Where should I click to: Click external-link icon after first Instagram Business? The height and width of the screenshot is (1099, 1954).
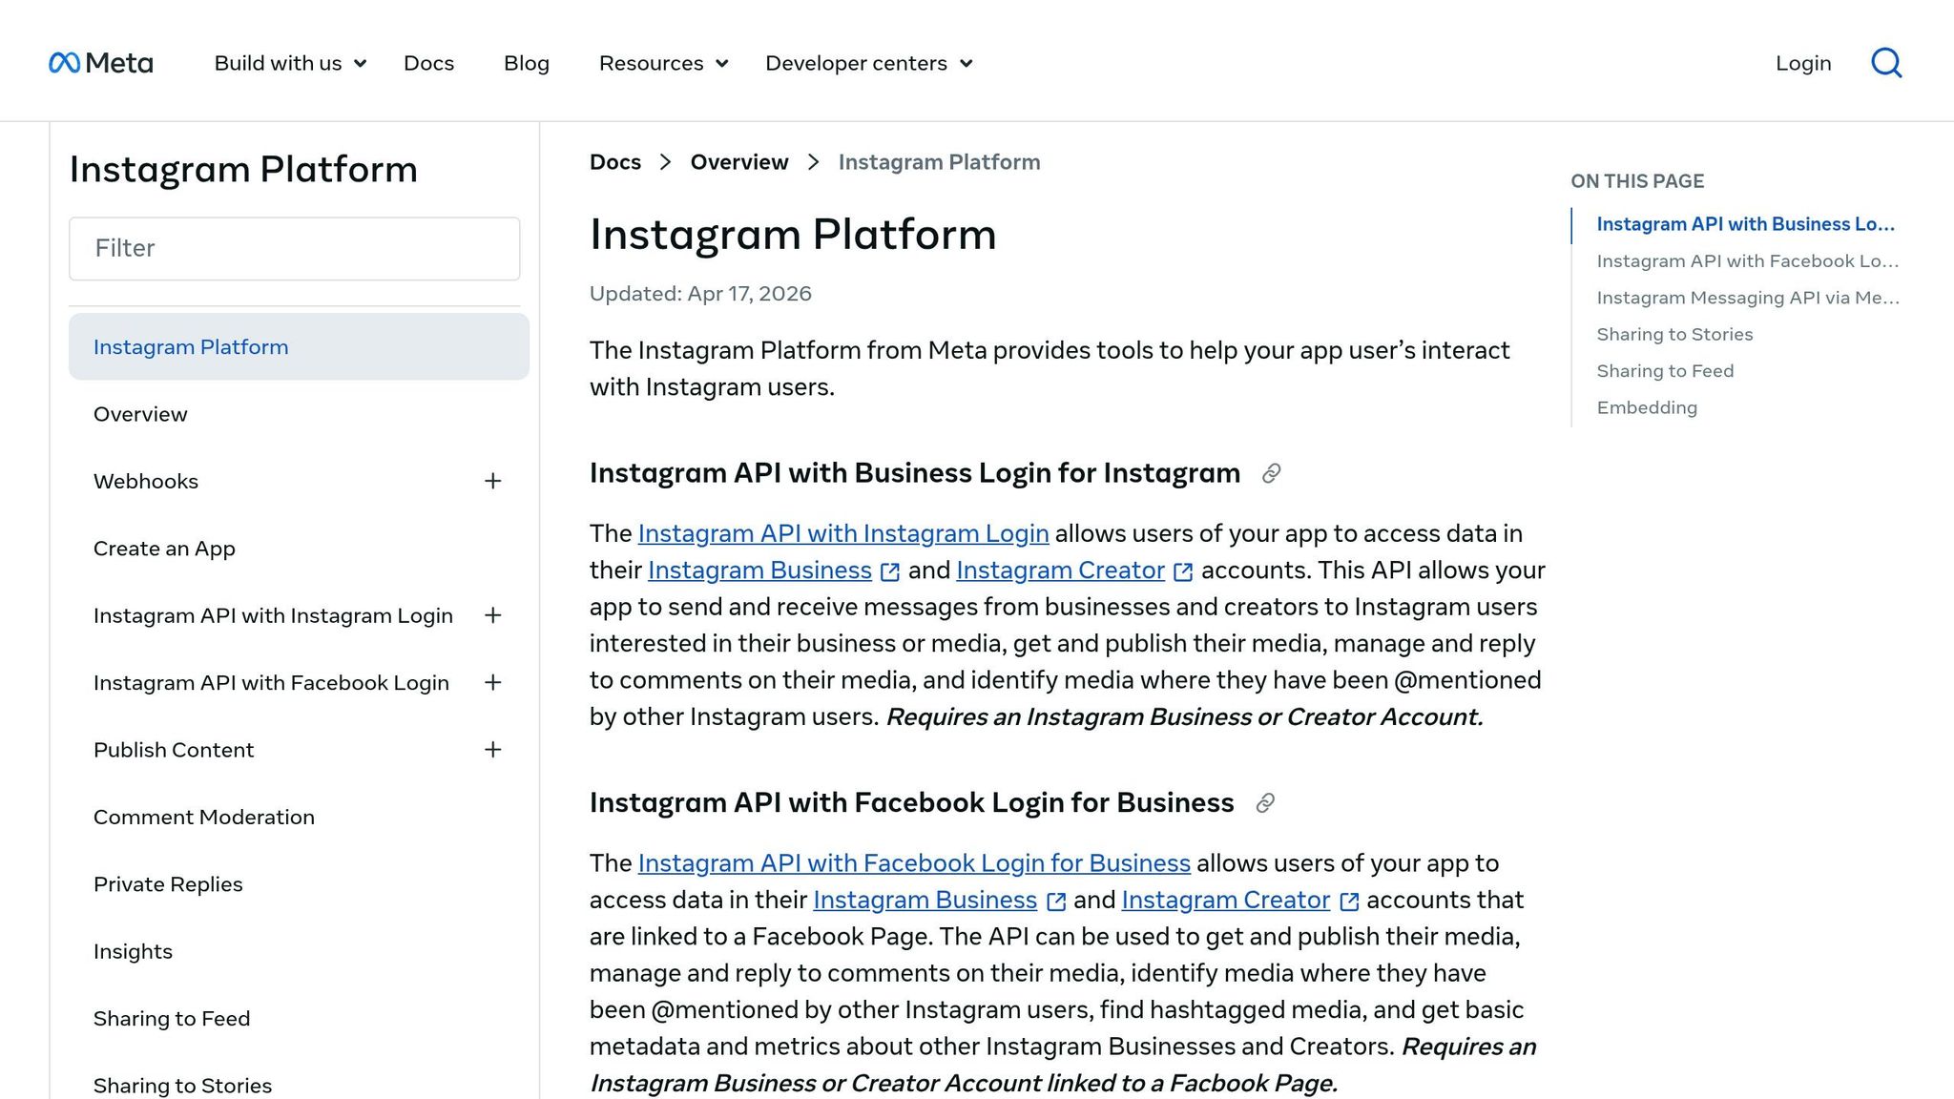click(x=890, y=571)
